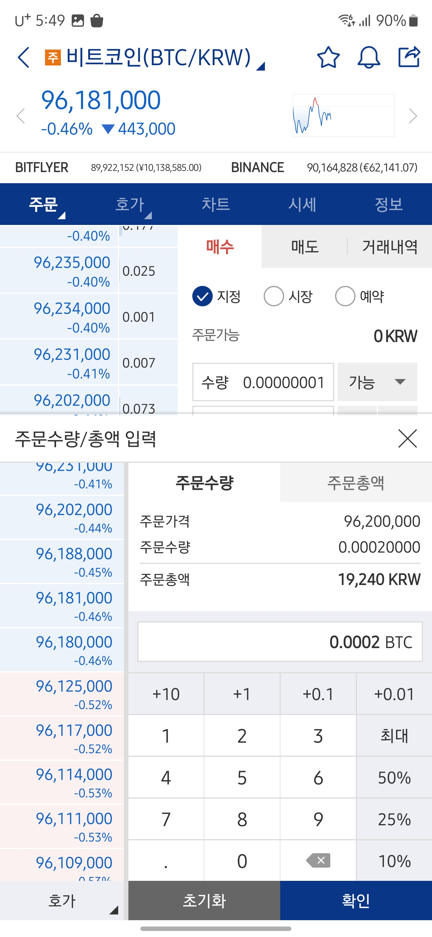Screen dimensions: 432x937
Task: Tap the shopping bag notification icon
Action: coord(97,20)
